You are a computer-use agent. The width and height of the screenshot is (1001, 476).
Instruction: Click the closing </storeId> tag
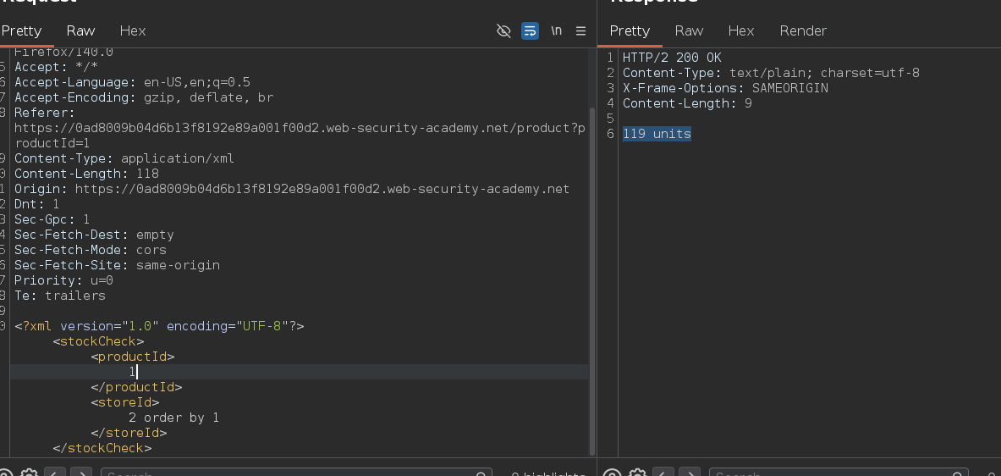pos(129,433)
